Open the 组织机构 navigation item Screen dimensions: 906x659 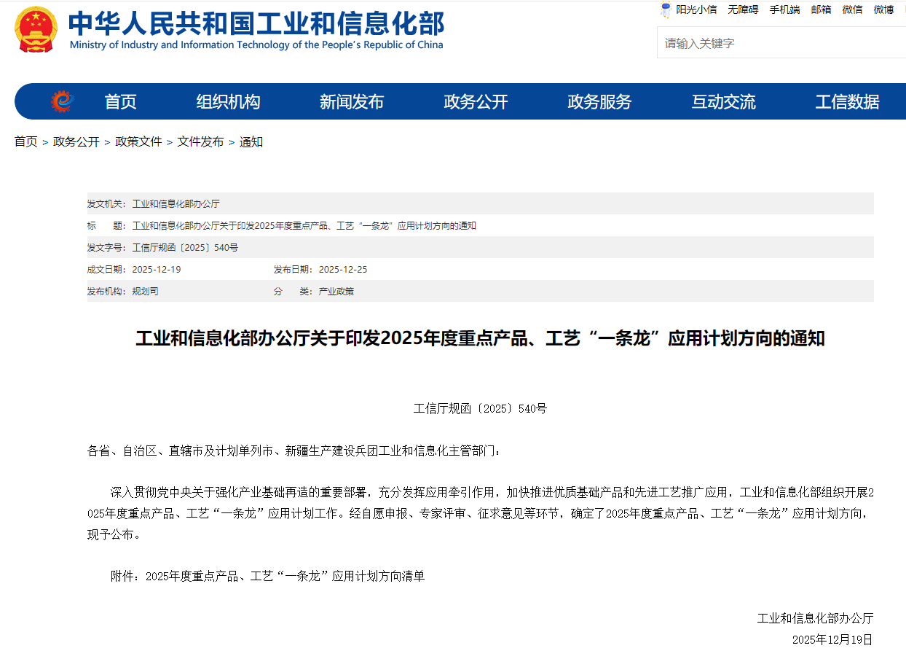[x=228, y=102]
